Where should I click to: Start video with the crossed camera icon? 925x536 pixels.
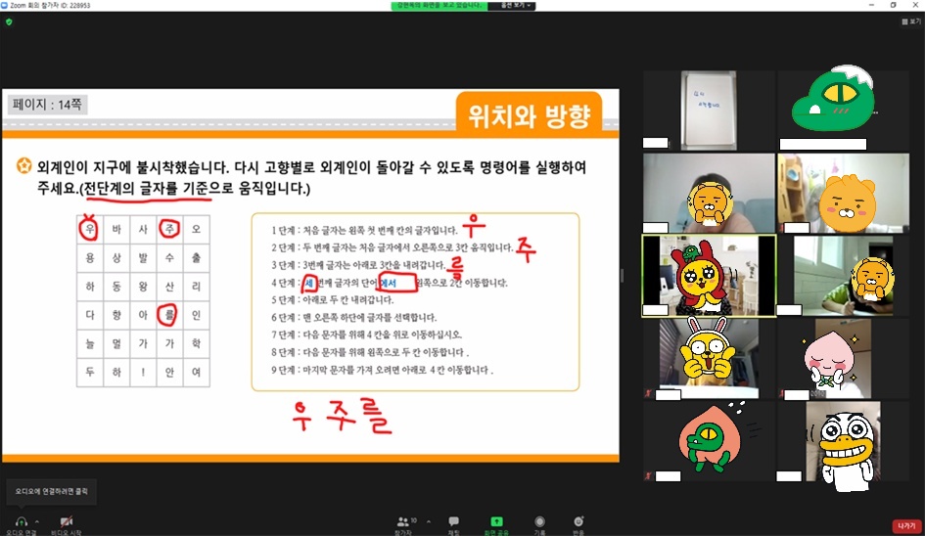tap(67, 522)
